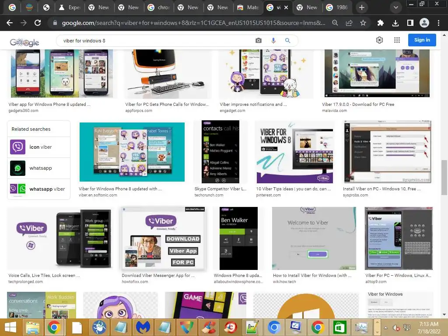The image size is (448, 336).
Task: Search by image camera icon
Action: coord(258,41)
